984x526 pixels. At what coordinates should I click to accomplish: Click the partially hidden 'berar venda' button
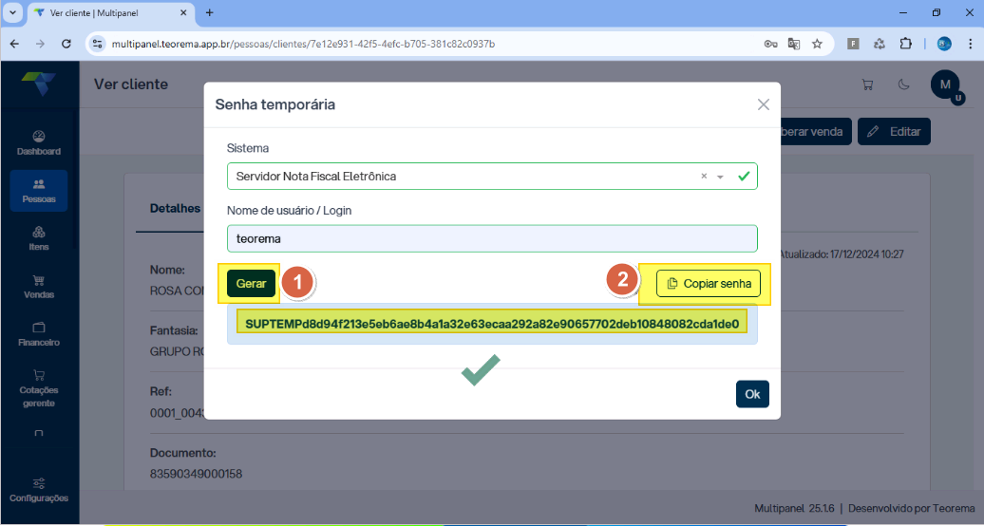point(815,132)
